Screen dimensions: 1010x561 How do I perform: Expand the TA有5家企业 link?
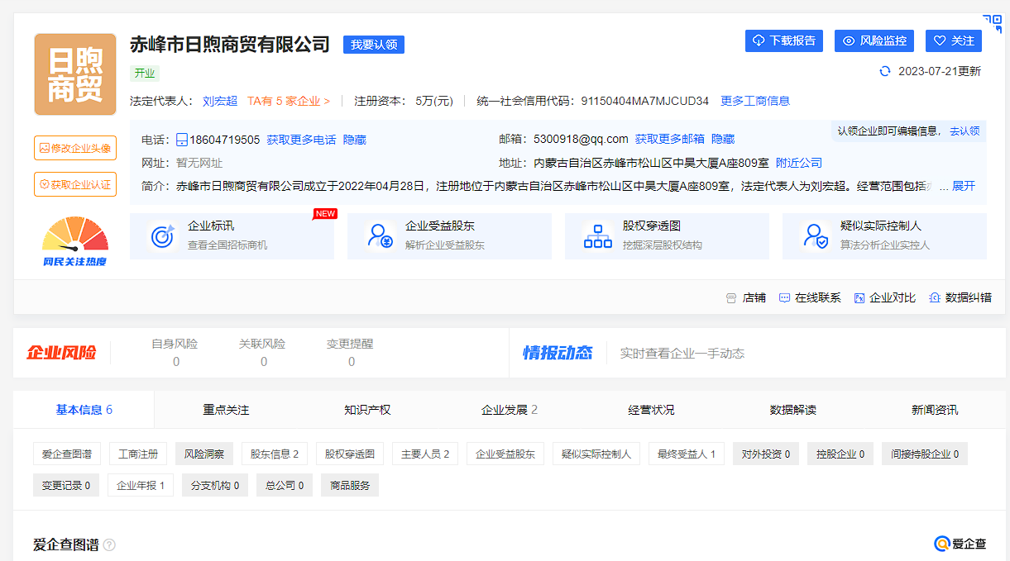(x=289, y=101)
